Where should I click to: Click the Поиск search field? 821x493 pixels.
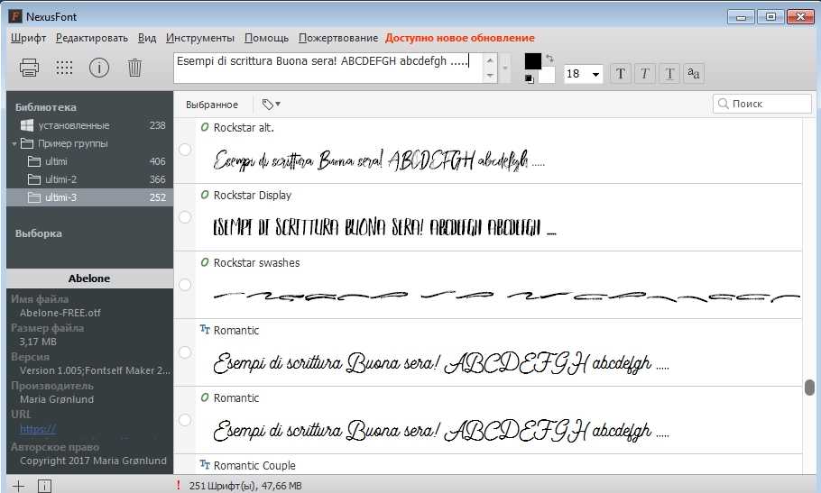pos(761,104)
